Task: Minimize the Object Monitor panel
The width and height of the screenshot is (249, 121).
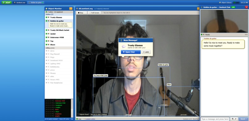Action: [71, 9]
